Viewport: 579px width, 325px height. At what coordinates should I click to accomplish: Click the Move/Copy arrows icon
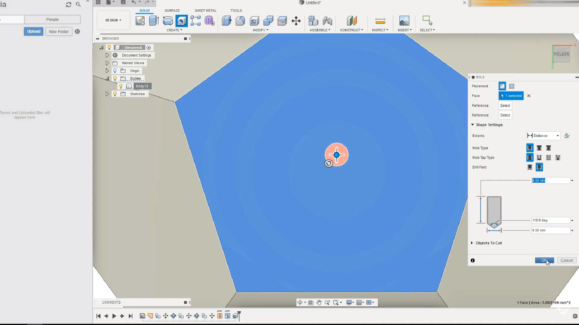click(x=296, y=21)
